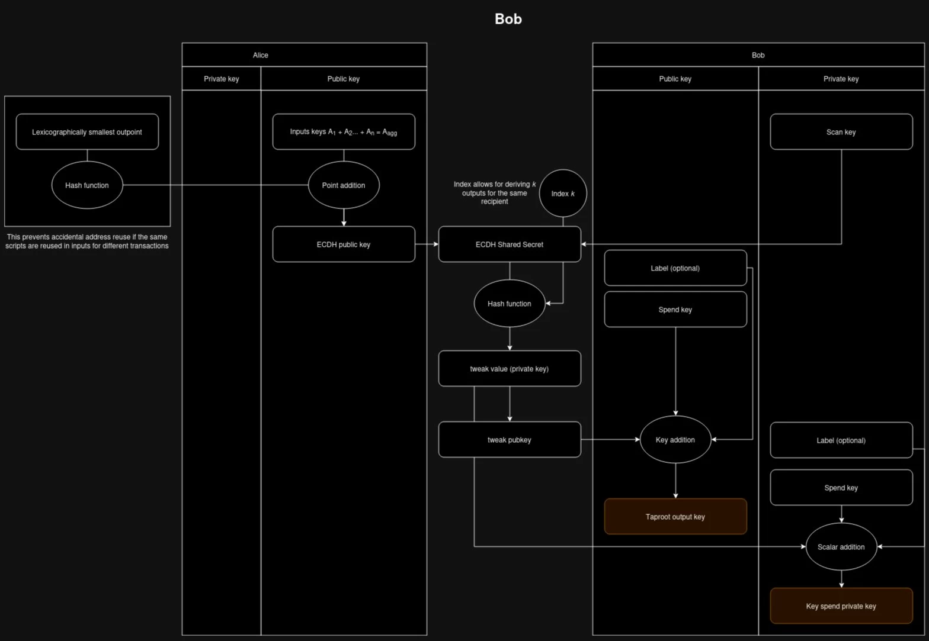The height and width of the screenshot is (641, 929).
Task: Select the Alice column header
Action: (261, 55)
